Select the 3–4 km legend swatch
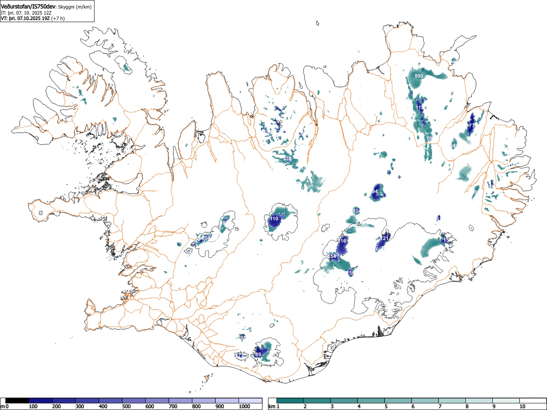The height and width of the screenshot is (410, 547). pos(344,401)
